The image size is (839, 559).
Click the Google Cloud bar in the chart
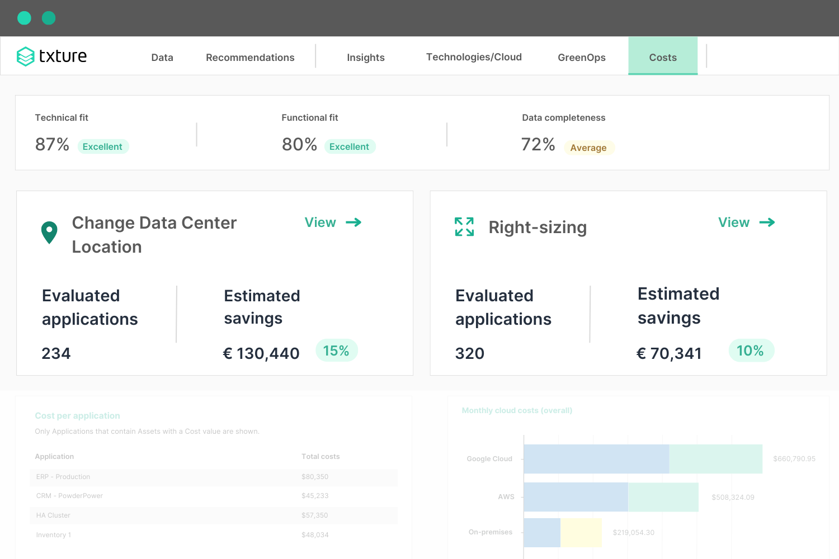click(643, 458)
